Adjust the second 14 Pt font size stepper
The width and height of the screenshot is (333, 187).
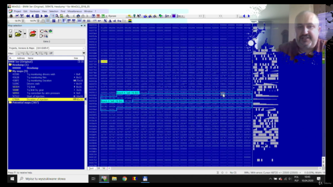[x=38, y=21]
